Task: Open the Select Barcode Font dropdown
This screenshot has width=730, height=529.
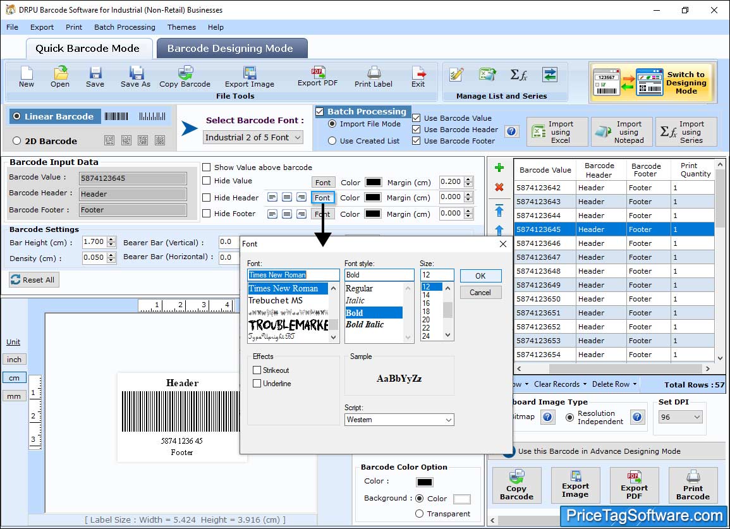Action: [253, 137]
